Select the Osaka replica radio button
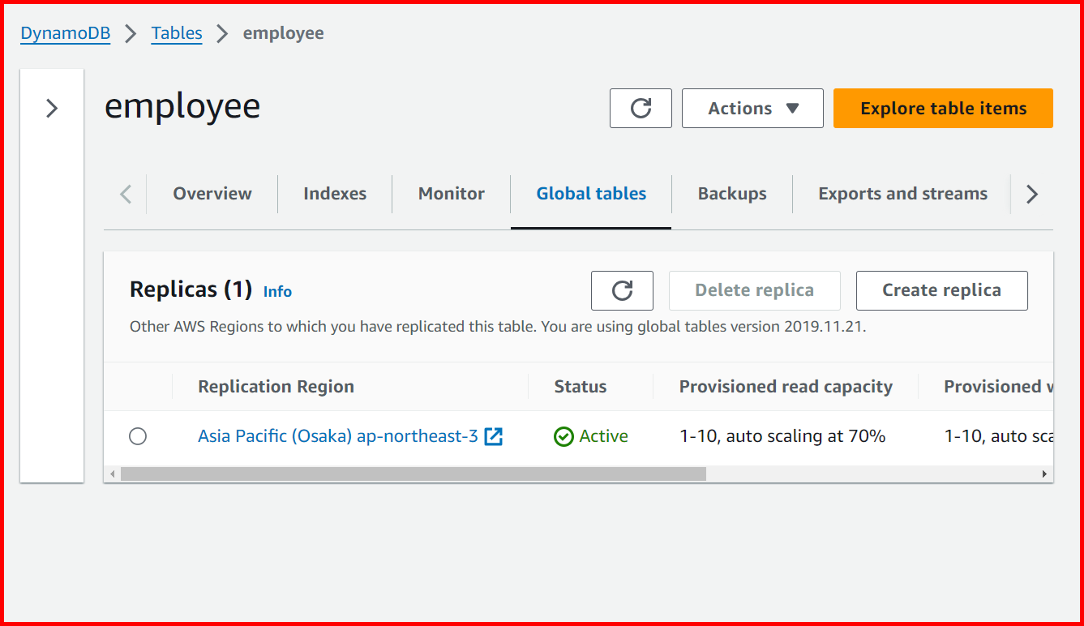Screen dimensions: 1084x626 137,436
